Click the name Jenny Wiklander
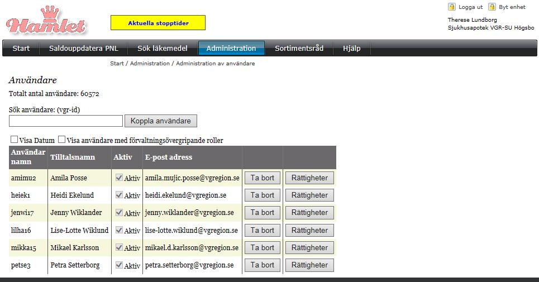 click(x=76, y=213)
